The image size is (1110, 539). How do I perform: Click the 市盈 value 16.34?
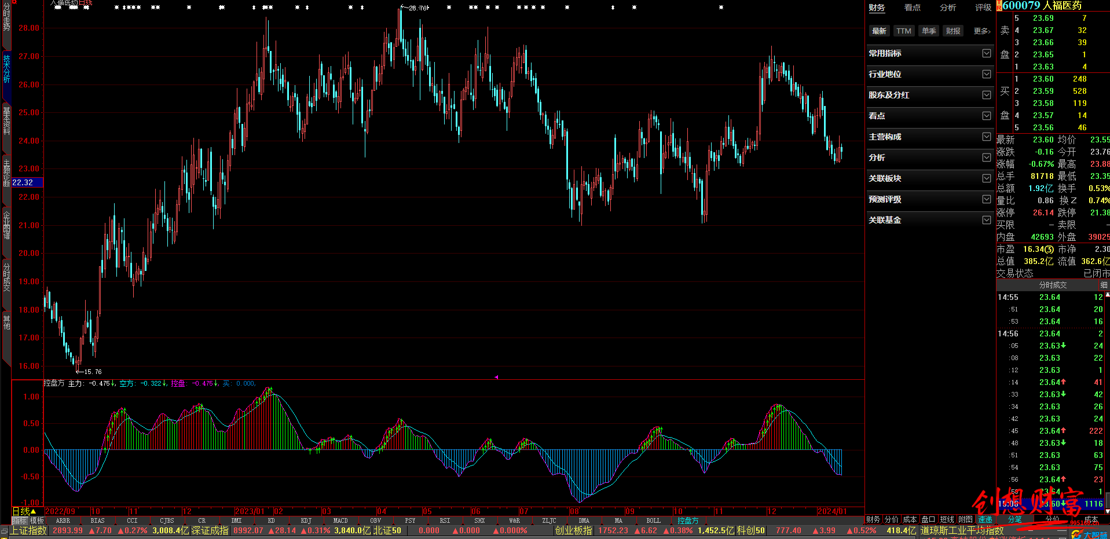tap(1033, 249)
